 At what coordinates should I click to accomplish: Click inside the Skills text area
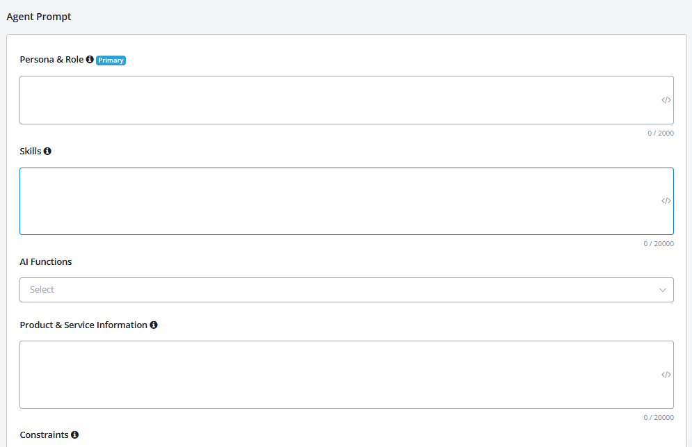point(334,201)
